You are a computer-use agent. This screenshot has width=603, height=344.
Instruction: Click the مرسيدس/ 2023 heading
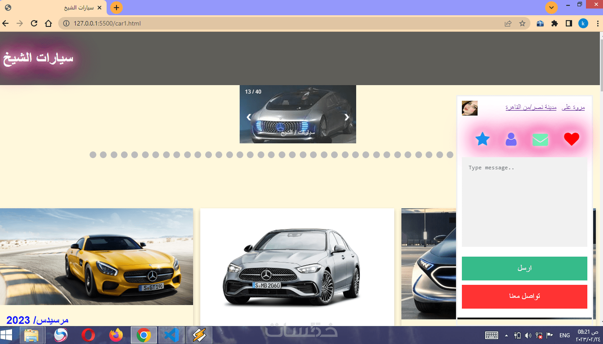(x=37, y=320)
